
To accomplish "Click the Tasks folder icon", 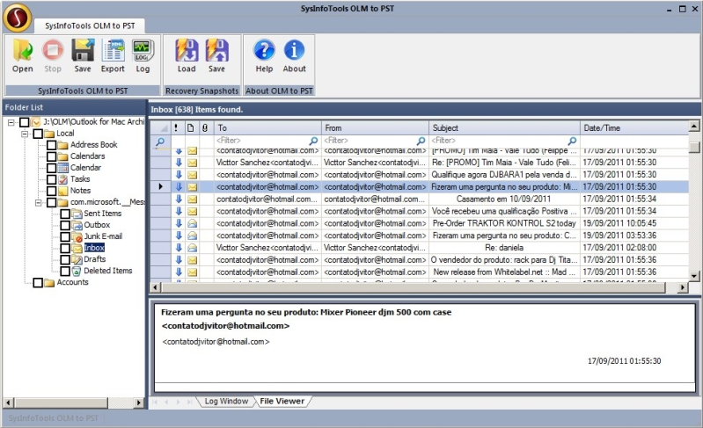I will pos(63,179).
